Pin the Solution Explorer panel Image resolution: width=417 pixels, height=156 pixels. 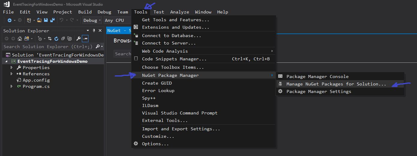tap(94, 30)
